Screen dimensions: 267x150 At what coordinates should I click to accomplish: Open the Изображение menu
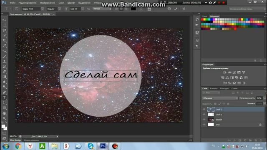[47, 3]
